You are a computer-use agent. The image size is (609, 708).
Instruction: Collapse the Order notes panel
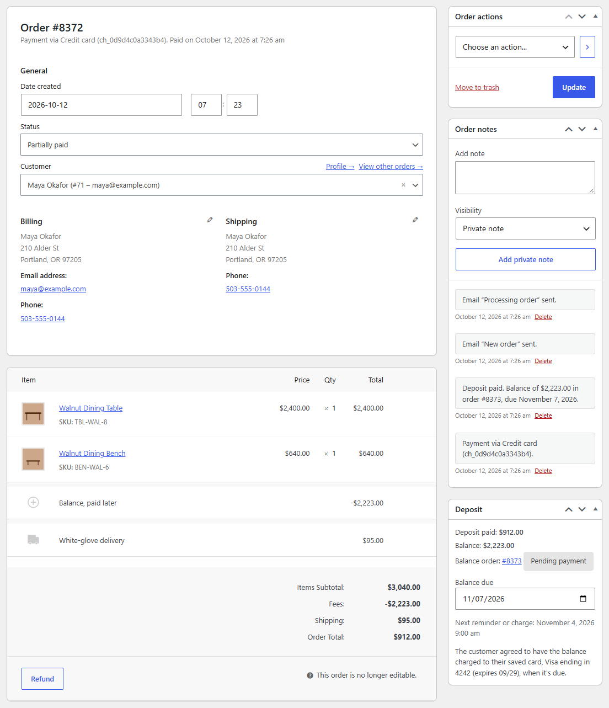tap(595, 129)
